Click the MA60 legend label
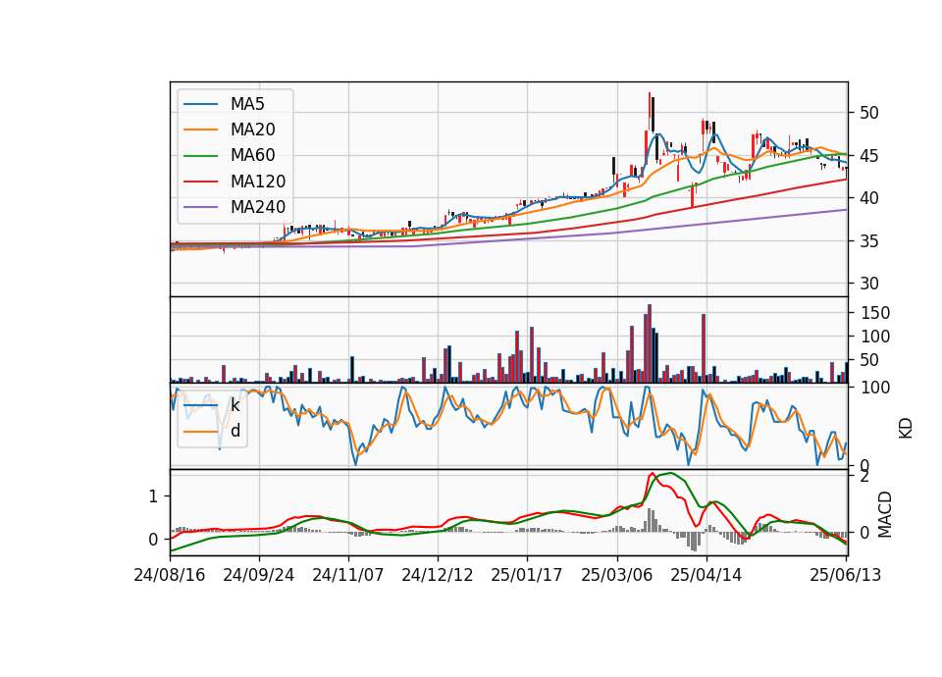Image resolution: width=942 pixels, height=677 pixels. click(252, 156)
